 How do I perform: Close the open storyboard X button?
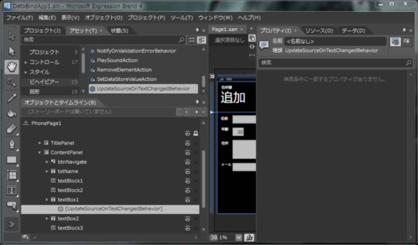(186, 112)
